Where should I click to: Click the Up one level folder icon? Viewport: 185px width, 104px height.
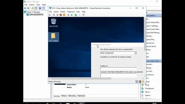32,8
